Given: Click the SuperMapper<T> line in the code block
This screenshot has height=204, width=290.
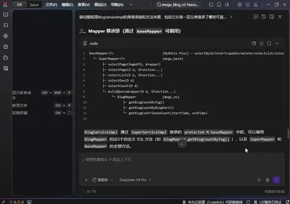Looking at the screenshot, I should [x=111, y=59].
